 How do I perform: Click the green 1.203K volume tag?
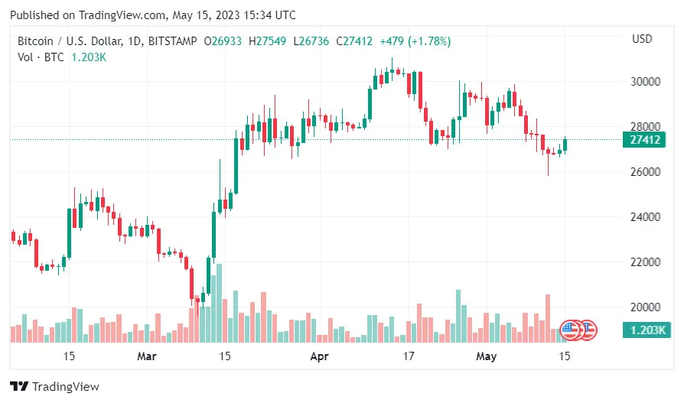coord(646,330)
